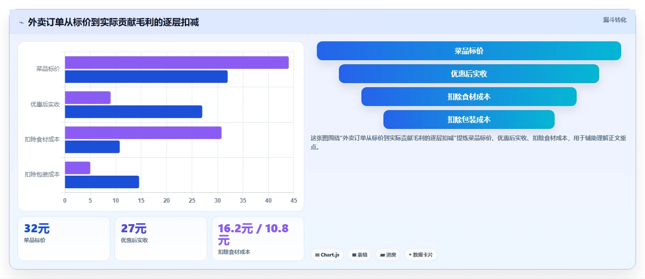The height and width of the screenshot is (279, 645).
Task: Click the x-axis value 45
Action: (294, 200)
